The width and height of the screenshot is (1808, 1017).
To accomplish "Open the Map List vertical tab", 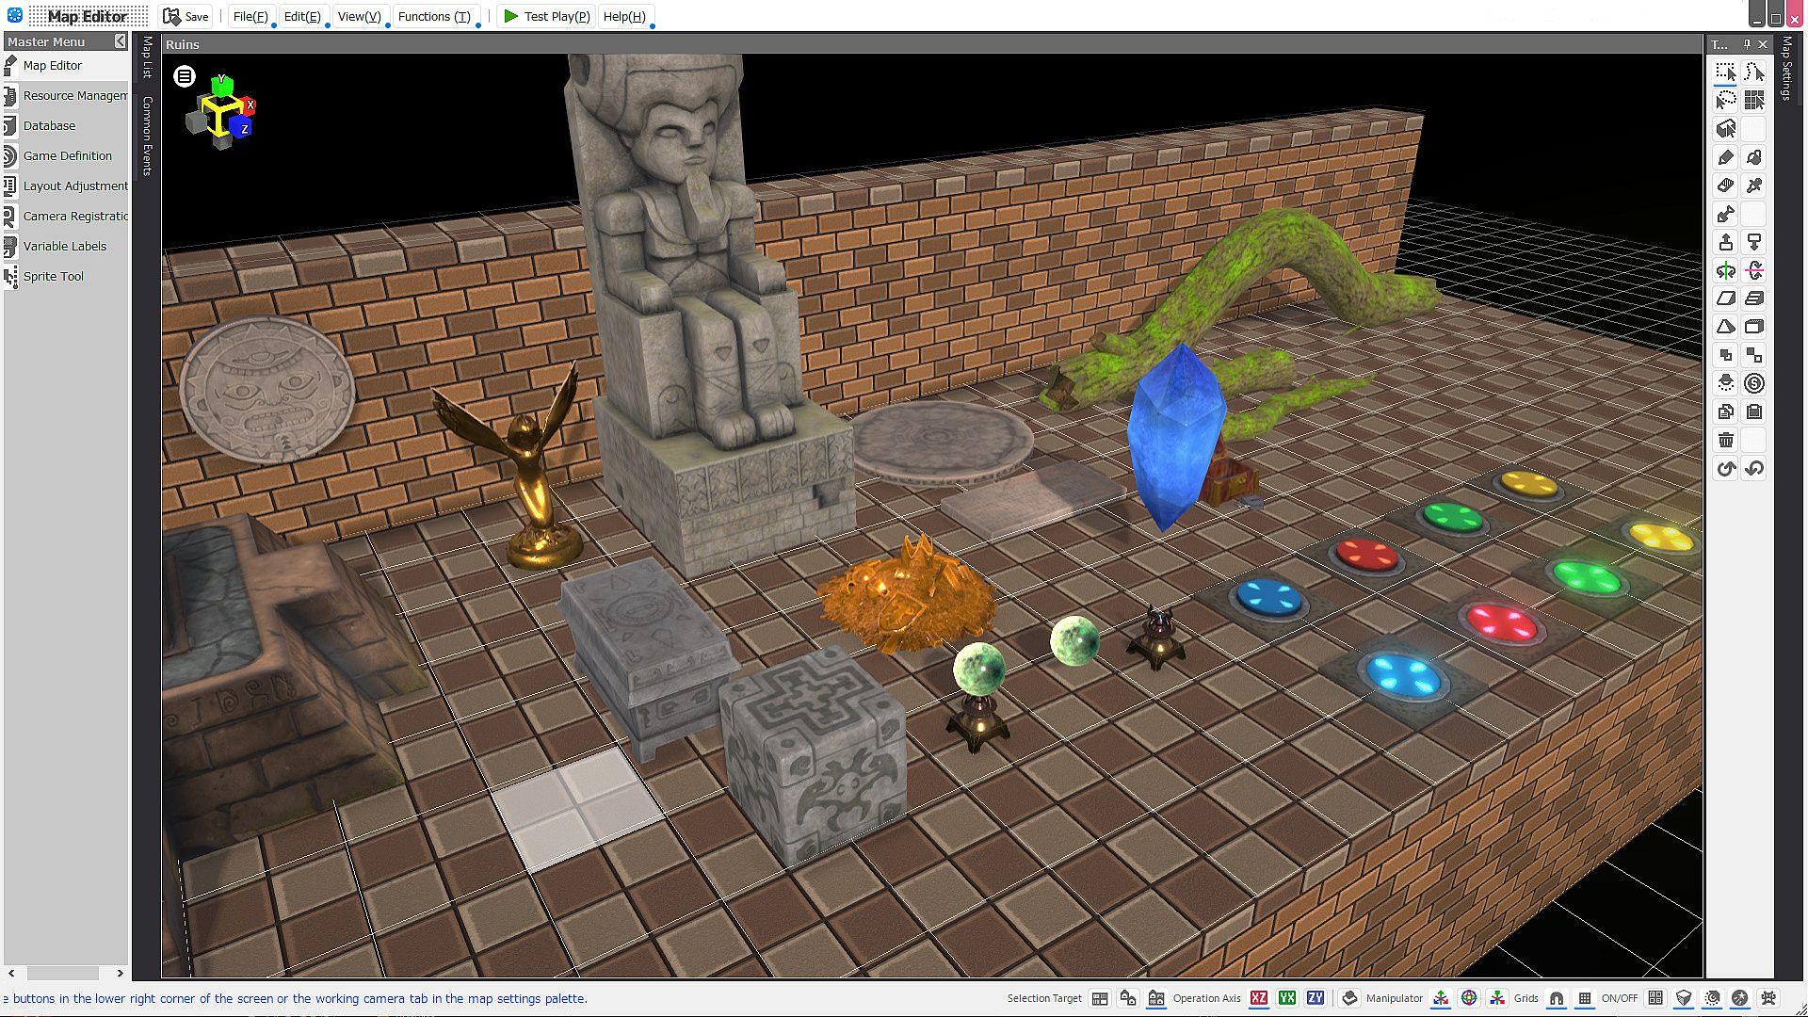I will 147,57.
